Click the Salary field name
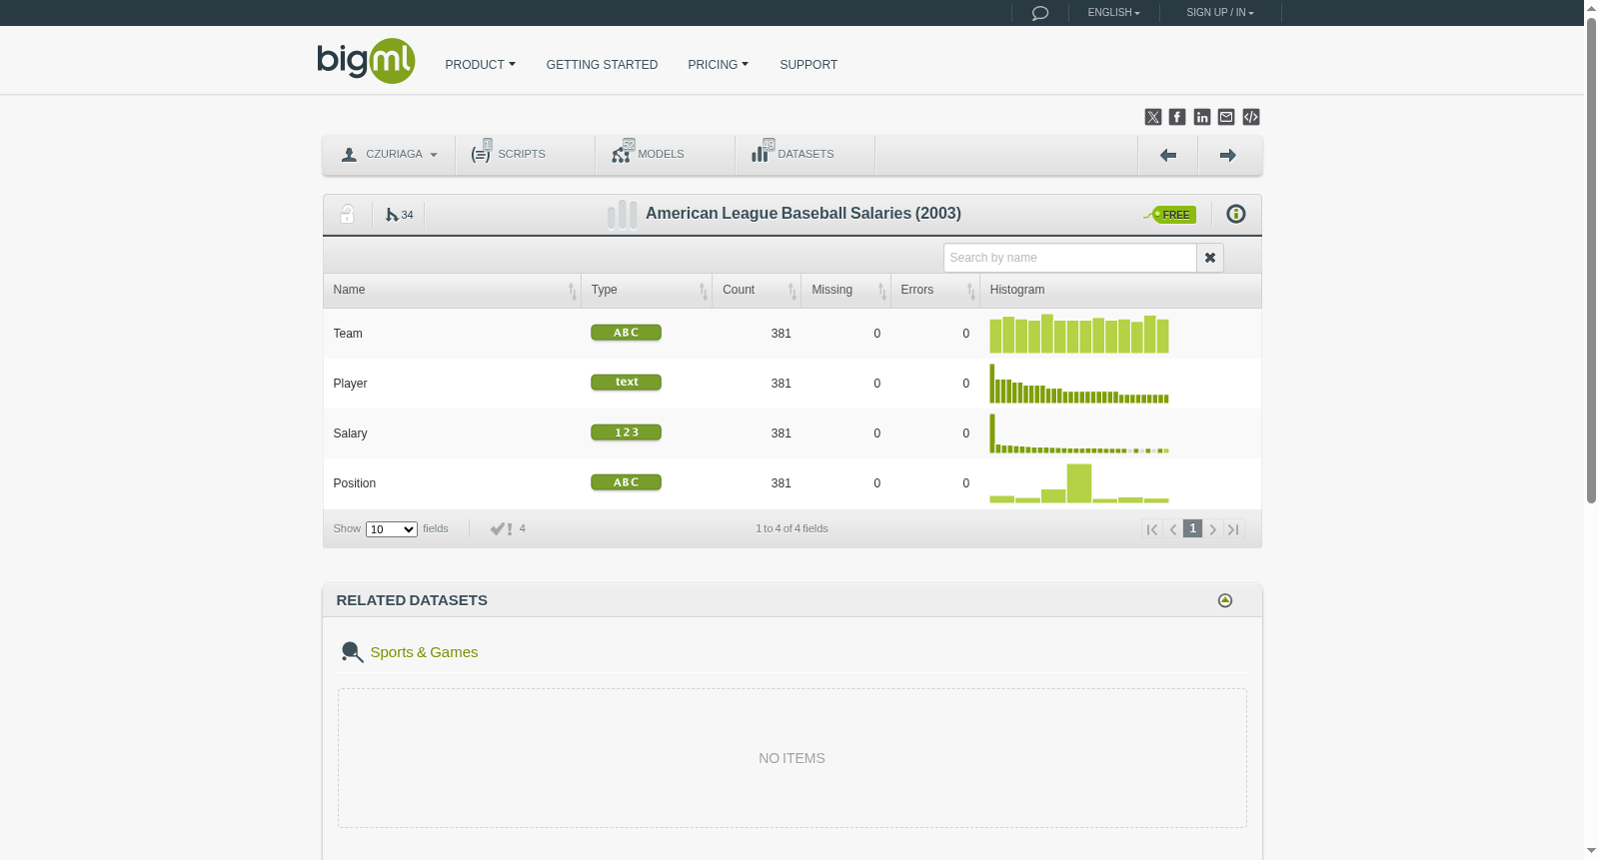Screen dimensions: 1599x860 coord(350,433)
